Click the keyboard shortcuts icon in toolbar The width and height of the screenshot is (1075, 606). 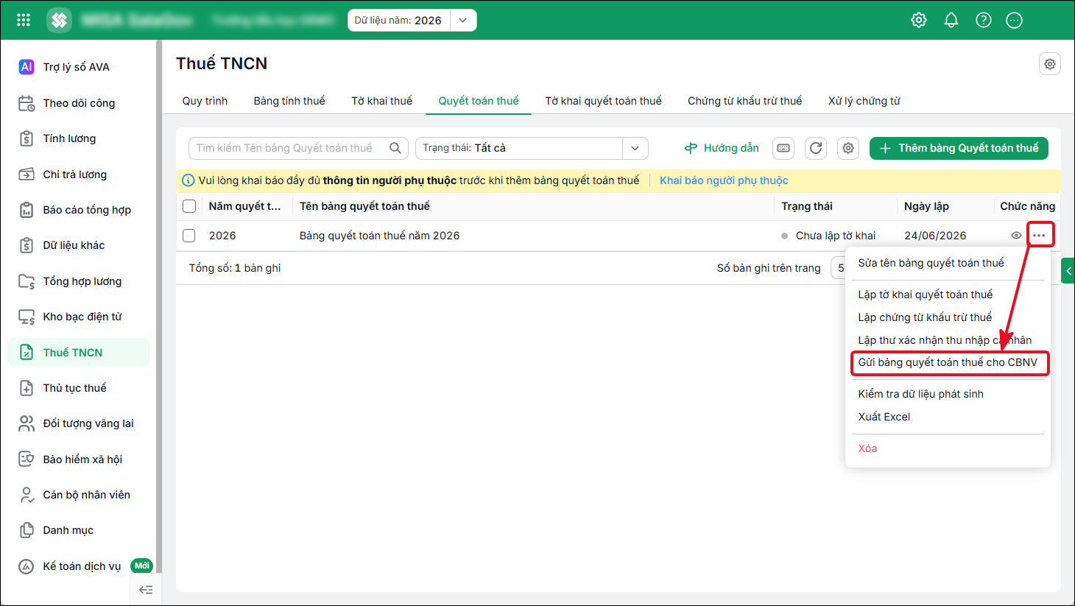[x=783, y=148]
